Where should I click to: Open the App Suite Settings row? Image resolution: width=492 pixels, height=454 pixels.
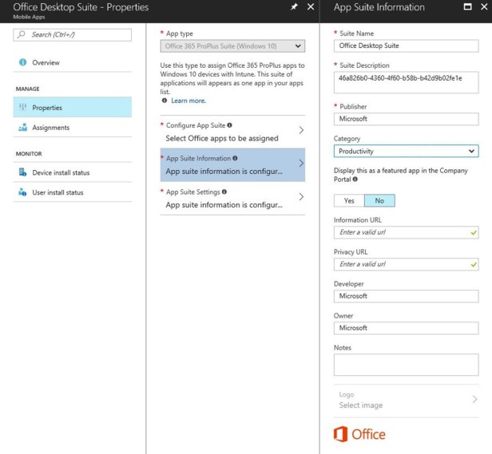tap(232, 198)
